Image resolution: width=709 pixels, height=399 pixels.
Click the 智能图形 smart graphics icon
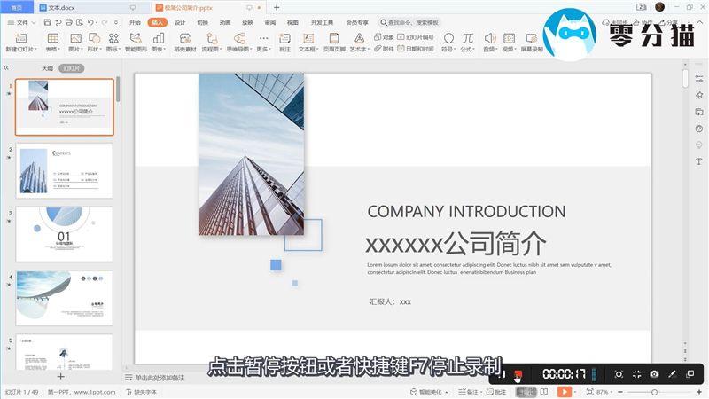pyautogui.click(x=136, y=39)
